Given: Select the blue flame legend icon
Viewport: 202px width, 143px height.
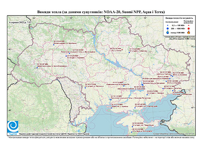Looking at the screenshot, I should click(168, 32).
